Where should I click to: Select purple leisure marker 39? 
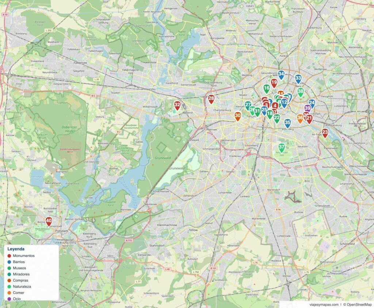[308, 109]
